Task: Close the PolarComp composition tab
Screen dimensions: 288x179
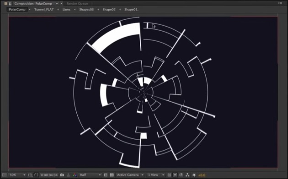Action: 62,4
